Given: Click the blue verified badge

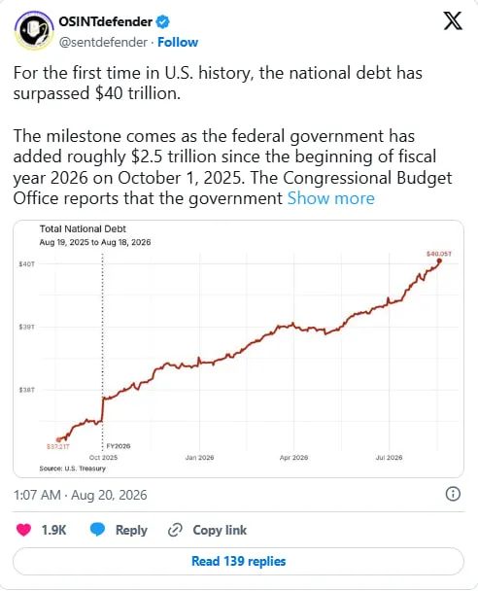Looking at the screenshot, I should [162, 21].
